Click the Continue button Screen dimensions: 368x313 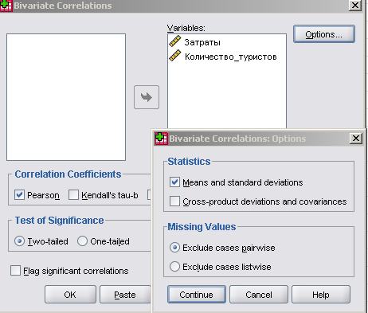[x=197, y=295]
